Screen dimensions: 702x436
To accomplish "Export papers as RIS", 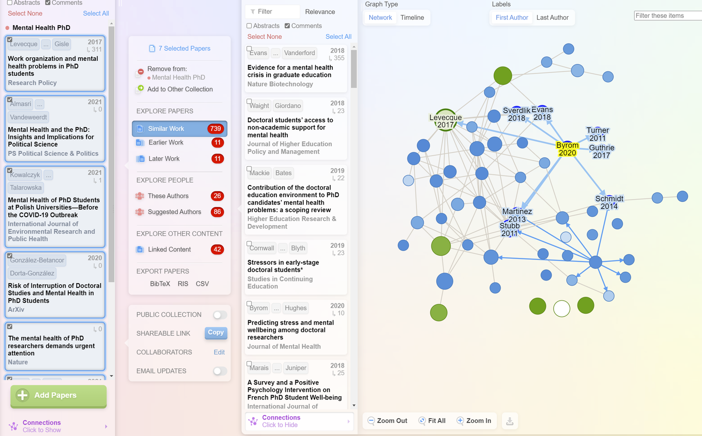I will coord(183,284).
